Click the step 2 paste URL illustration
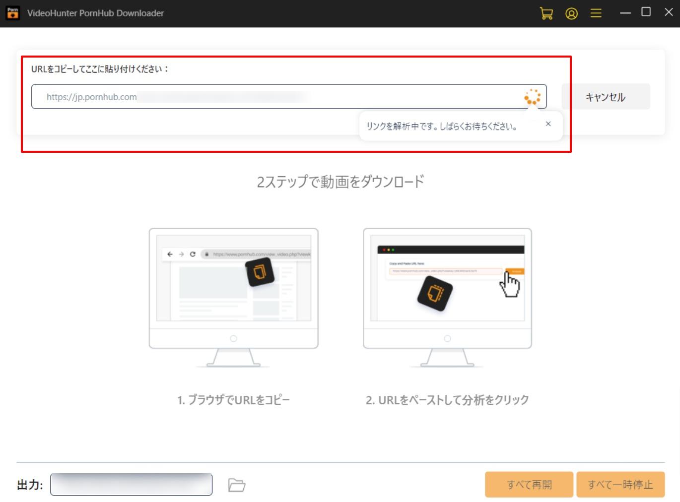 pos(447,298)
